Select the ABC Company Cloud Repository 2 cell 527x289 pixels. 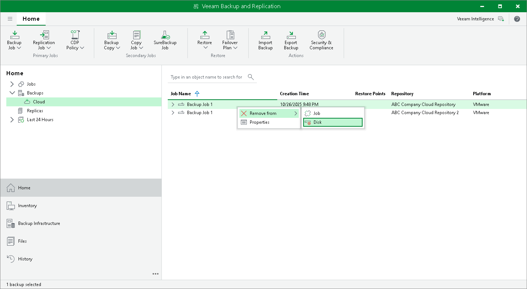pyautogui.click(x=425, y=113)
